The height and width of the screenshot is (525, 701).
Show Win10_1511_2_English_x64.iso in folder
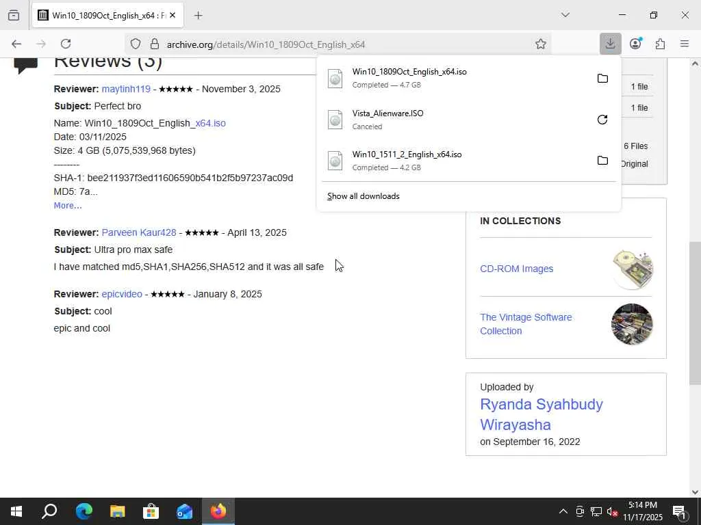coord(602,160)
